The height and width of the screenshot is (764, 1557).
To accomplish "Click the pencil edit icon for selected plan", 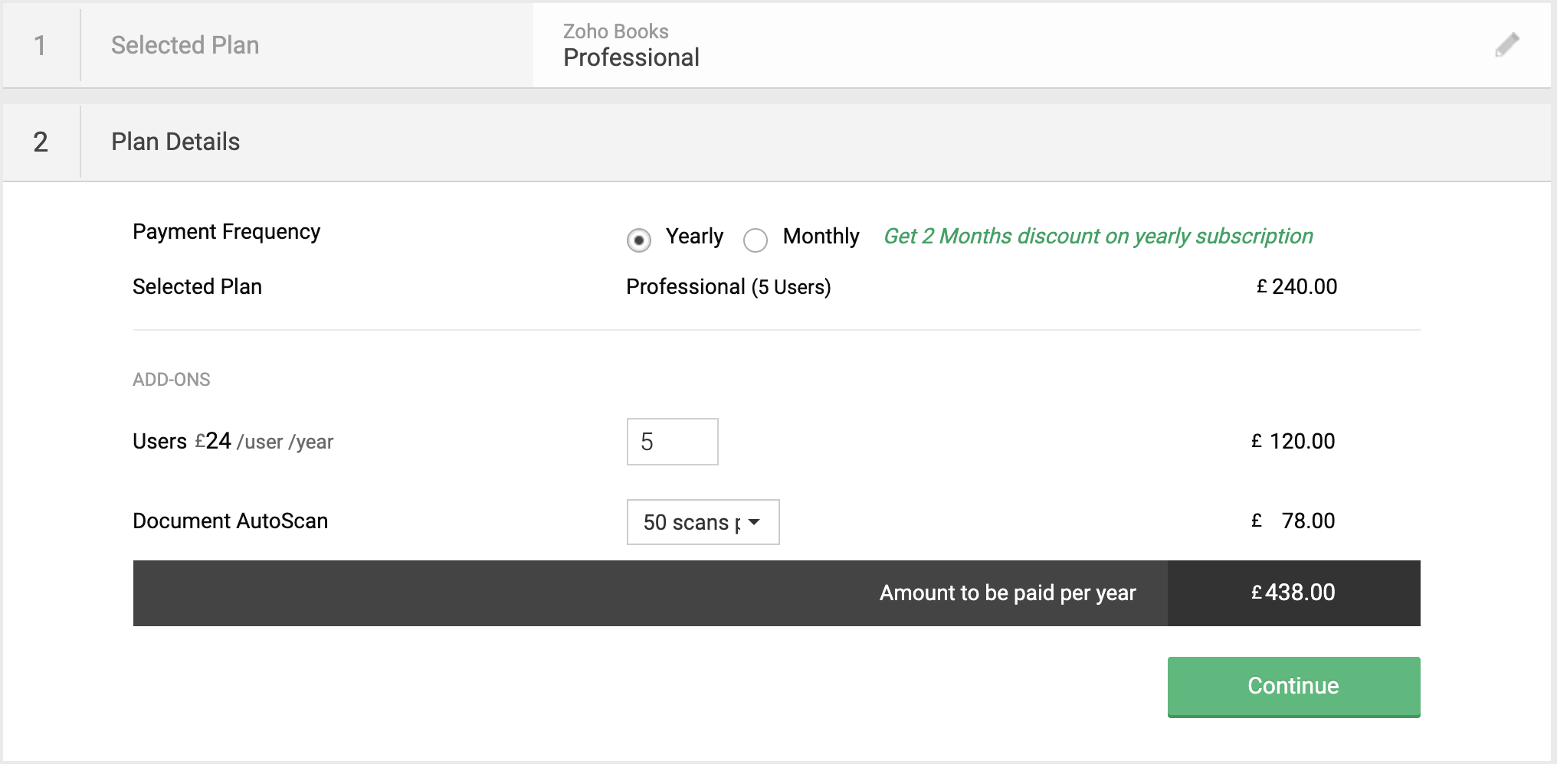I will click(1506, 45).
